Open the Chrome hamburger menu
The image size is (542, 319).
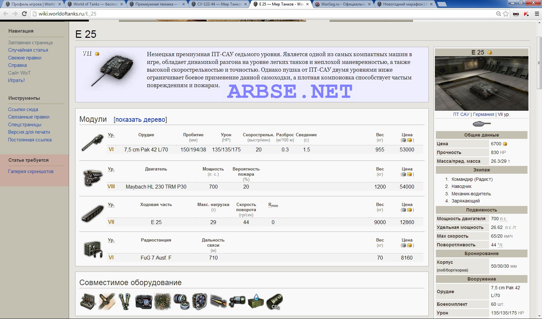537,14
